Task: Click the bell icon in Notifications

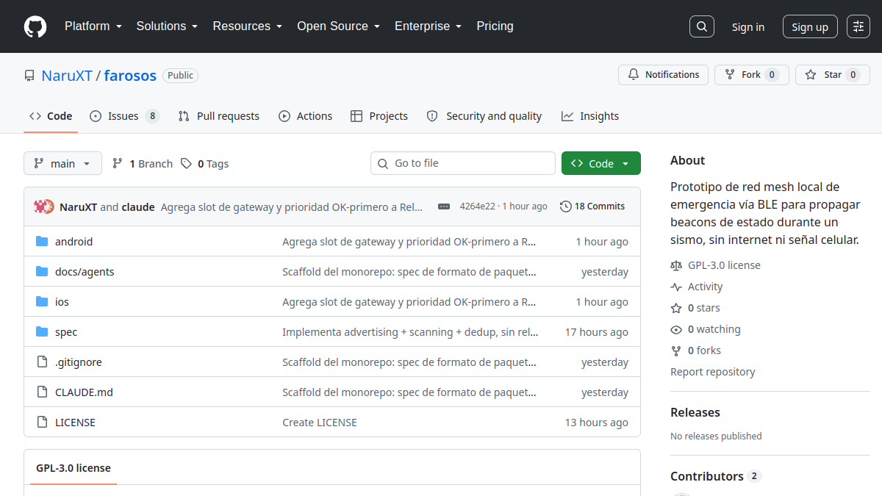Action: point(634,75)
